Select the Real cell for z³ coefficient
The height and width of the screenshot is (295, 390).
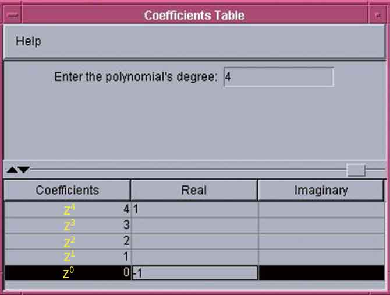click(194, 225)
